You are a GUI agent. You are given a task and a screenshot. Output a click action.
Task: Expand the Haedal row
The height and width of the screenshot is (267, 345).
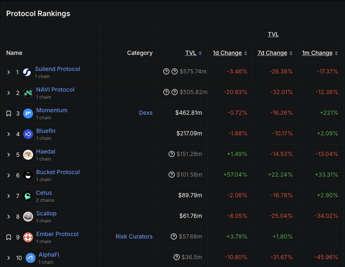[9, 155]
